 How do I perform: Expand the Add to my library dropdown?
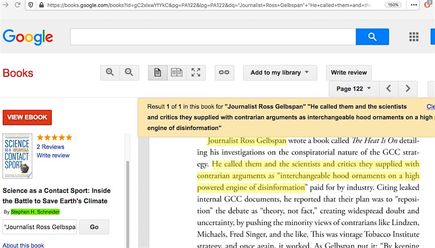[x=280, y=72]
